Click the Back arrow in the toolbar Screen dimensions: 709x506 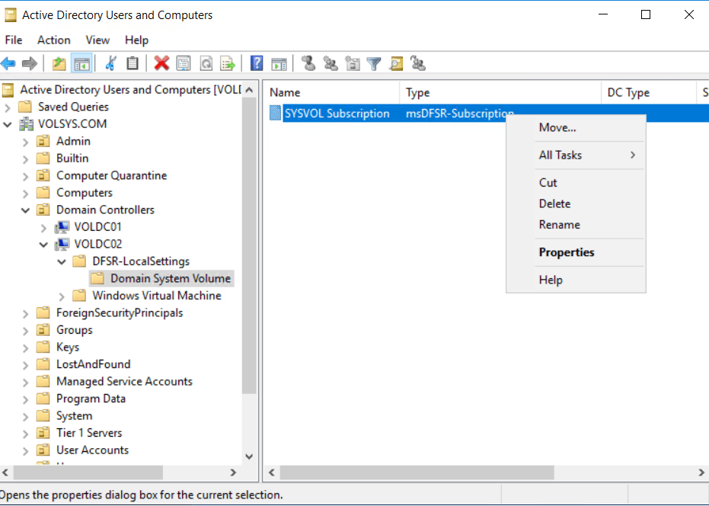tap(8, 64)
